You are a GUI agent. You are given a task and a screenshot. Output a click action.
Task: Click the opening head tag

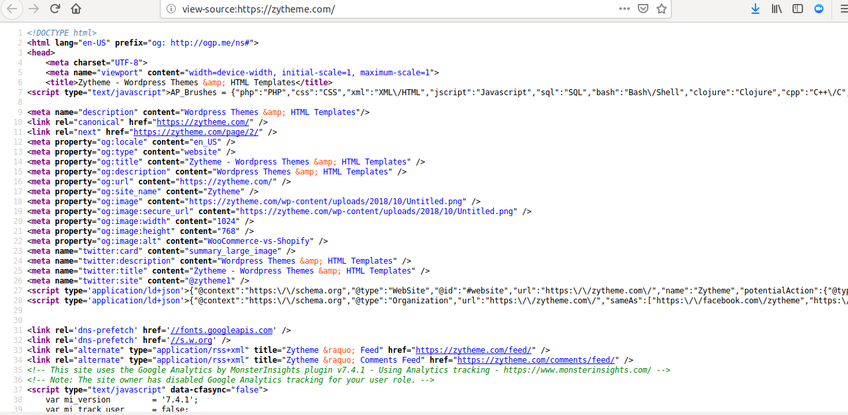click(41, 53)
